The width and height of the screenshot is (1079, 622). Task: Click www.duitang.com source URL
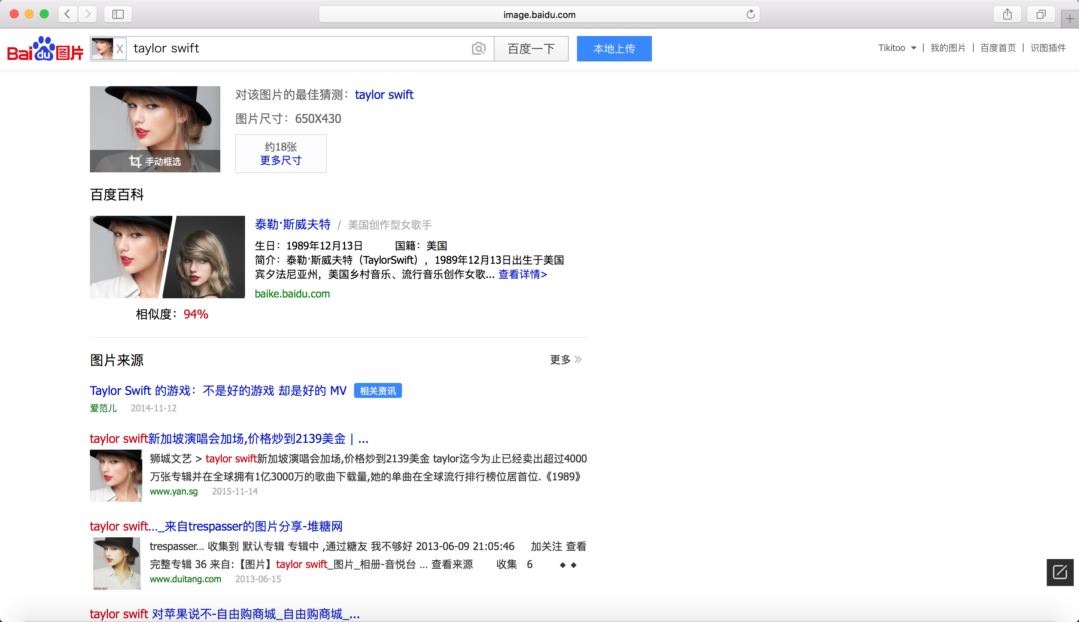pyautogui.click(x=185, y=579)
